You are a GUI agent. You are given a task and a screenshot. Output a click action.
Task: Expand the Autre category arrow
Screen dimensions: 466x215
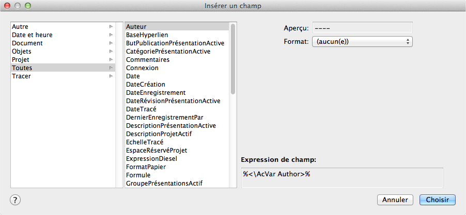coord(111,26)
